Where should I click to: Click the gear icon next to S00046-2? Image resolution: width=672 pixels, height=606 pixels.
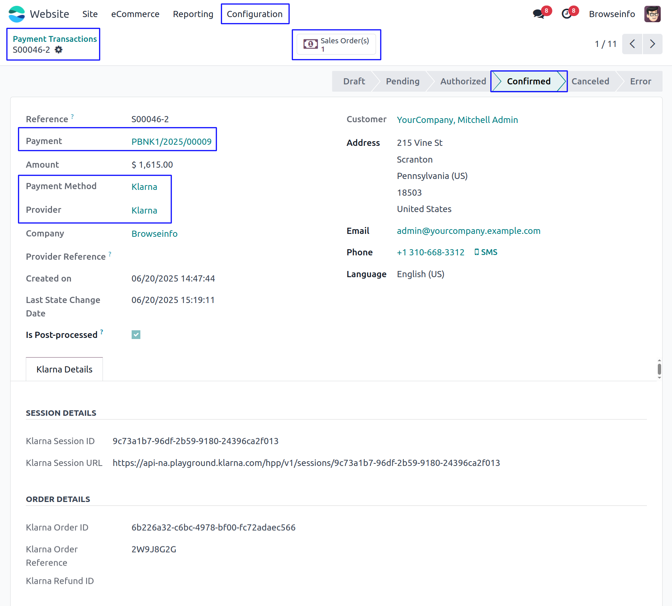pos(59,50)
